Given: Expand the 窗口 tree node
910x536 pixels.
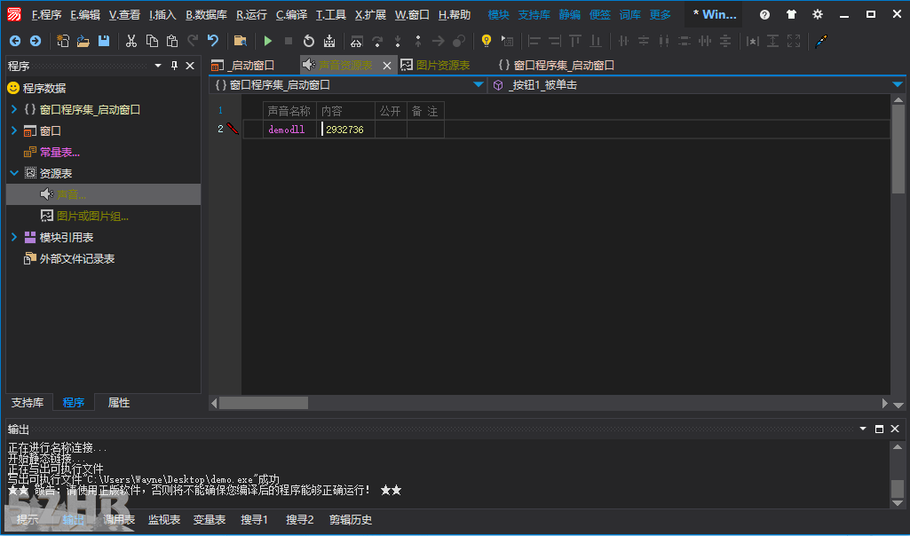Looking at the screenshot, I should coord(14,130).
